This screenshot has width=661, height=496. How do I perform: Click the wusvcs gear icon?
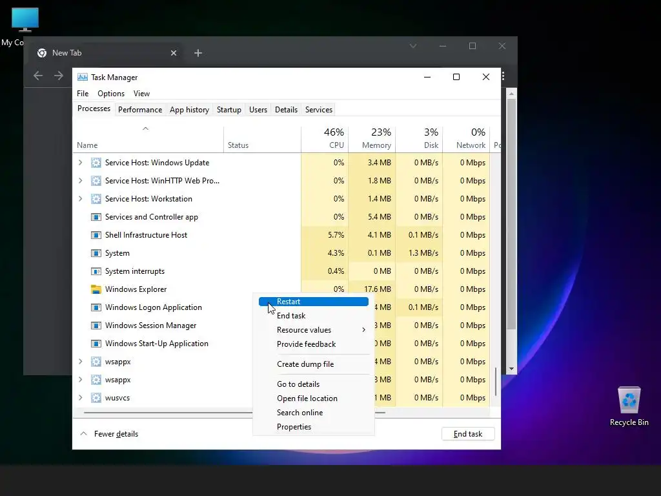[x=96, y=398]
